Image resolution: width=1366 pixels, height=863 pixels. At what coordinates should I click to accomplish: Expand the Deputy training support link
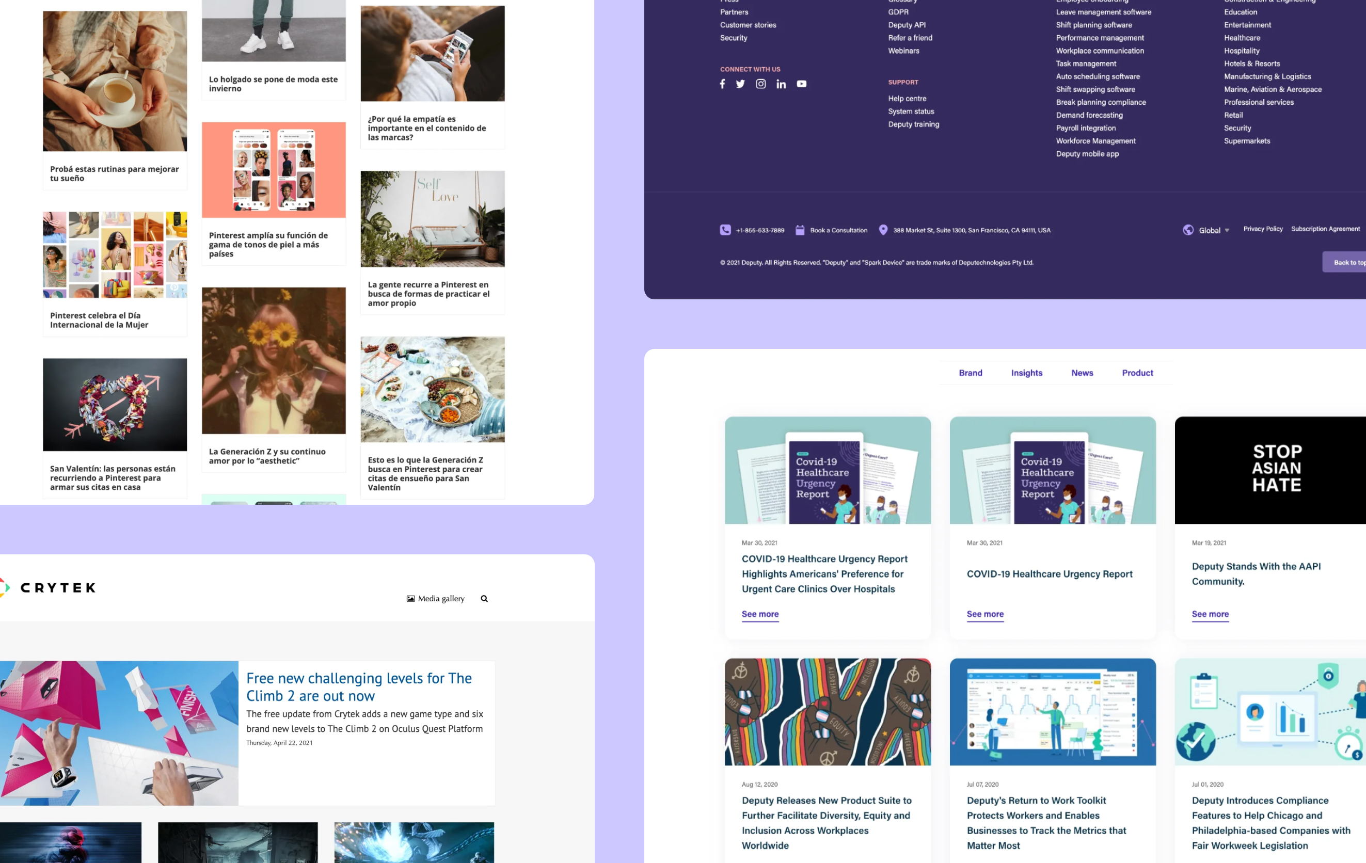click(913, 124)
